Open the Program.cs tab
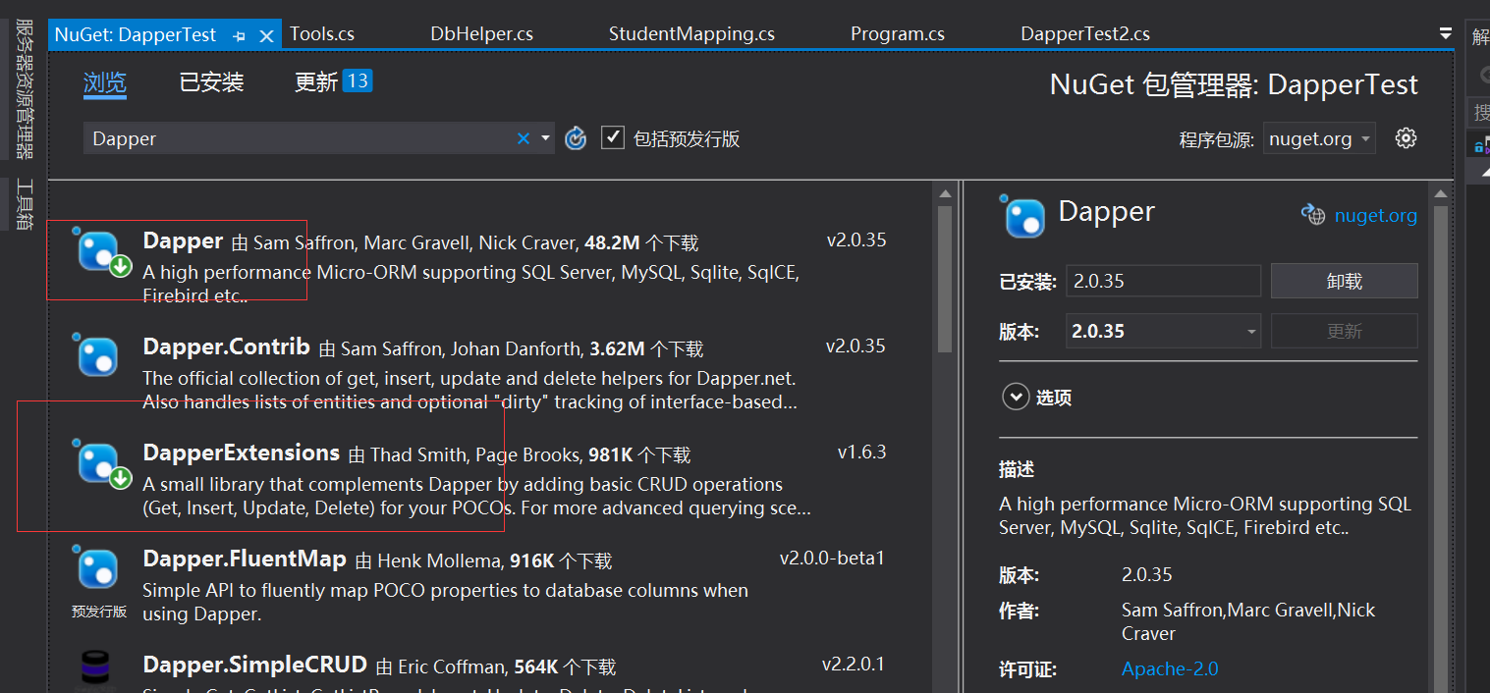 coord(898,34)
